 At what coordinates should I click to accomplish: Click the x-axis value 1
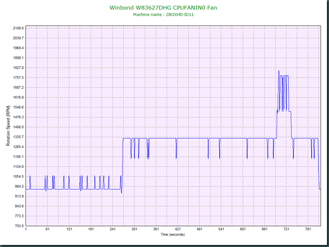[26, 229]
